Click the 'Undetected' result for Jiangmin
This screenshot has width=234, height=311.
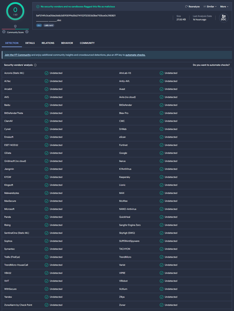(56, 169)
